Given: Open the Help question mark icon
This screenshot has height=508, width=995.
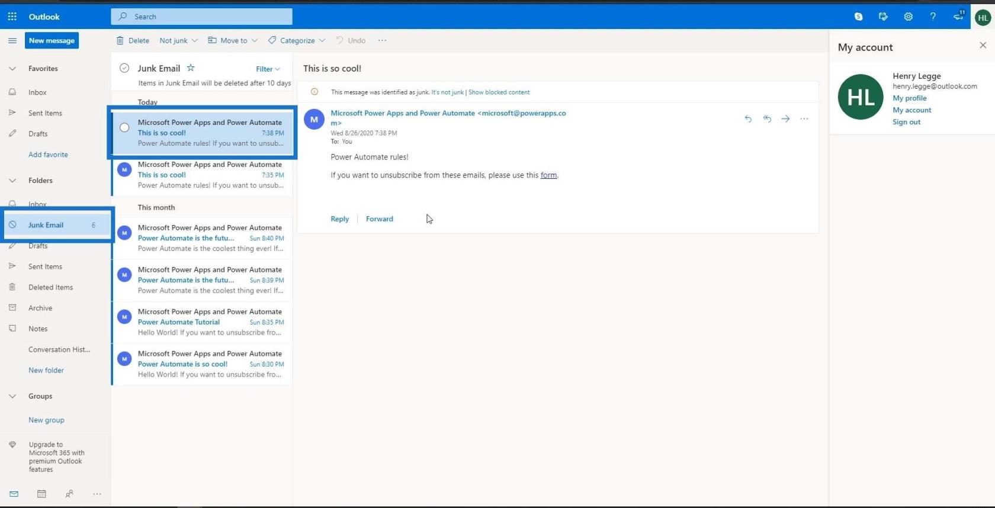Looking at the screenshot, I should [933, 17].
